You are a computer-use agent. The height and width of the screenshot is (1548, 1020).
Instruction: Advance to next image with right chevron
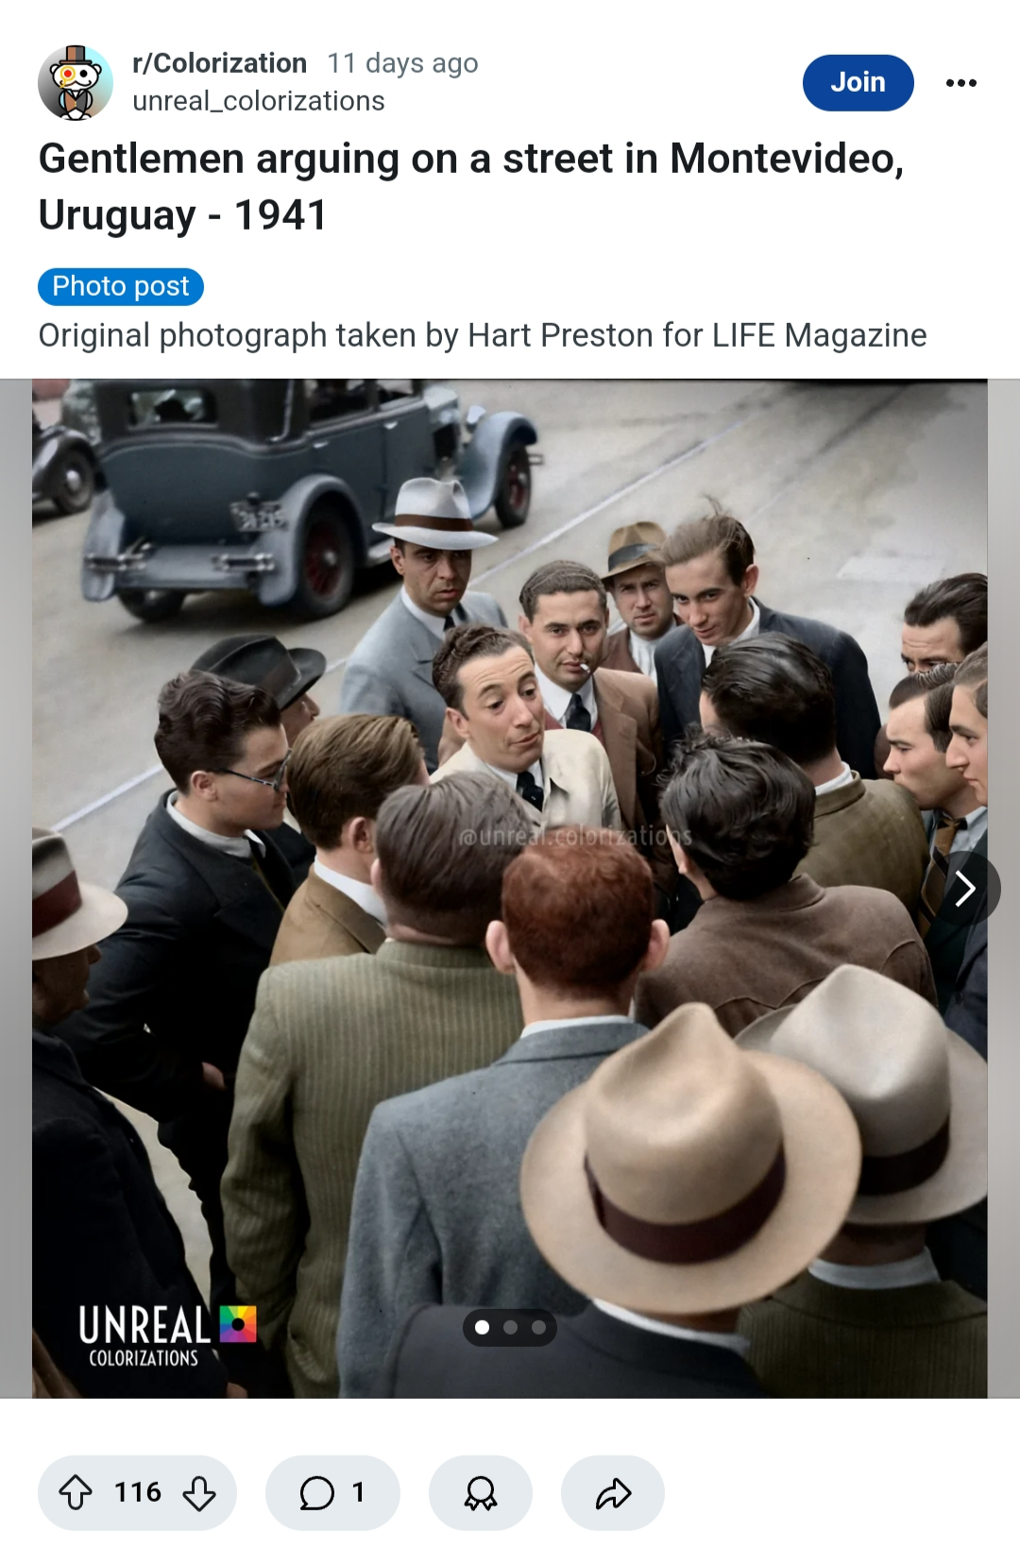965,888
